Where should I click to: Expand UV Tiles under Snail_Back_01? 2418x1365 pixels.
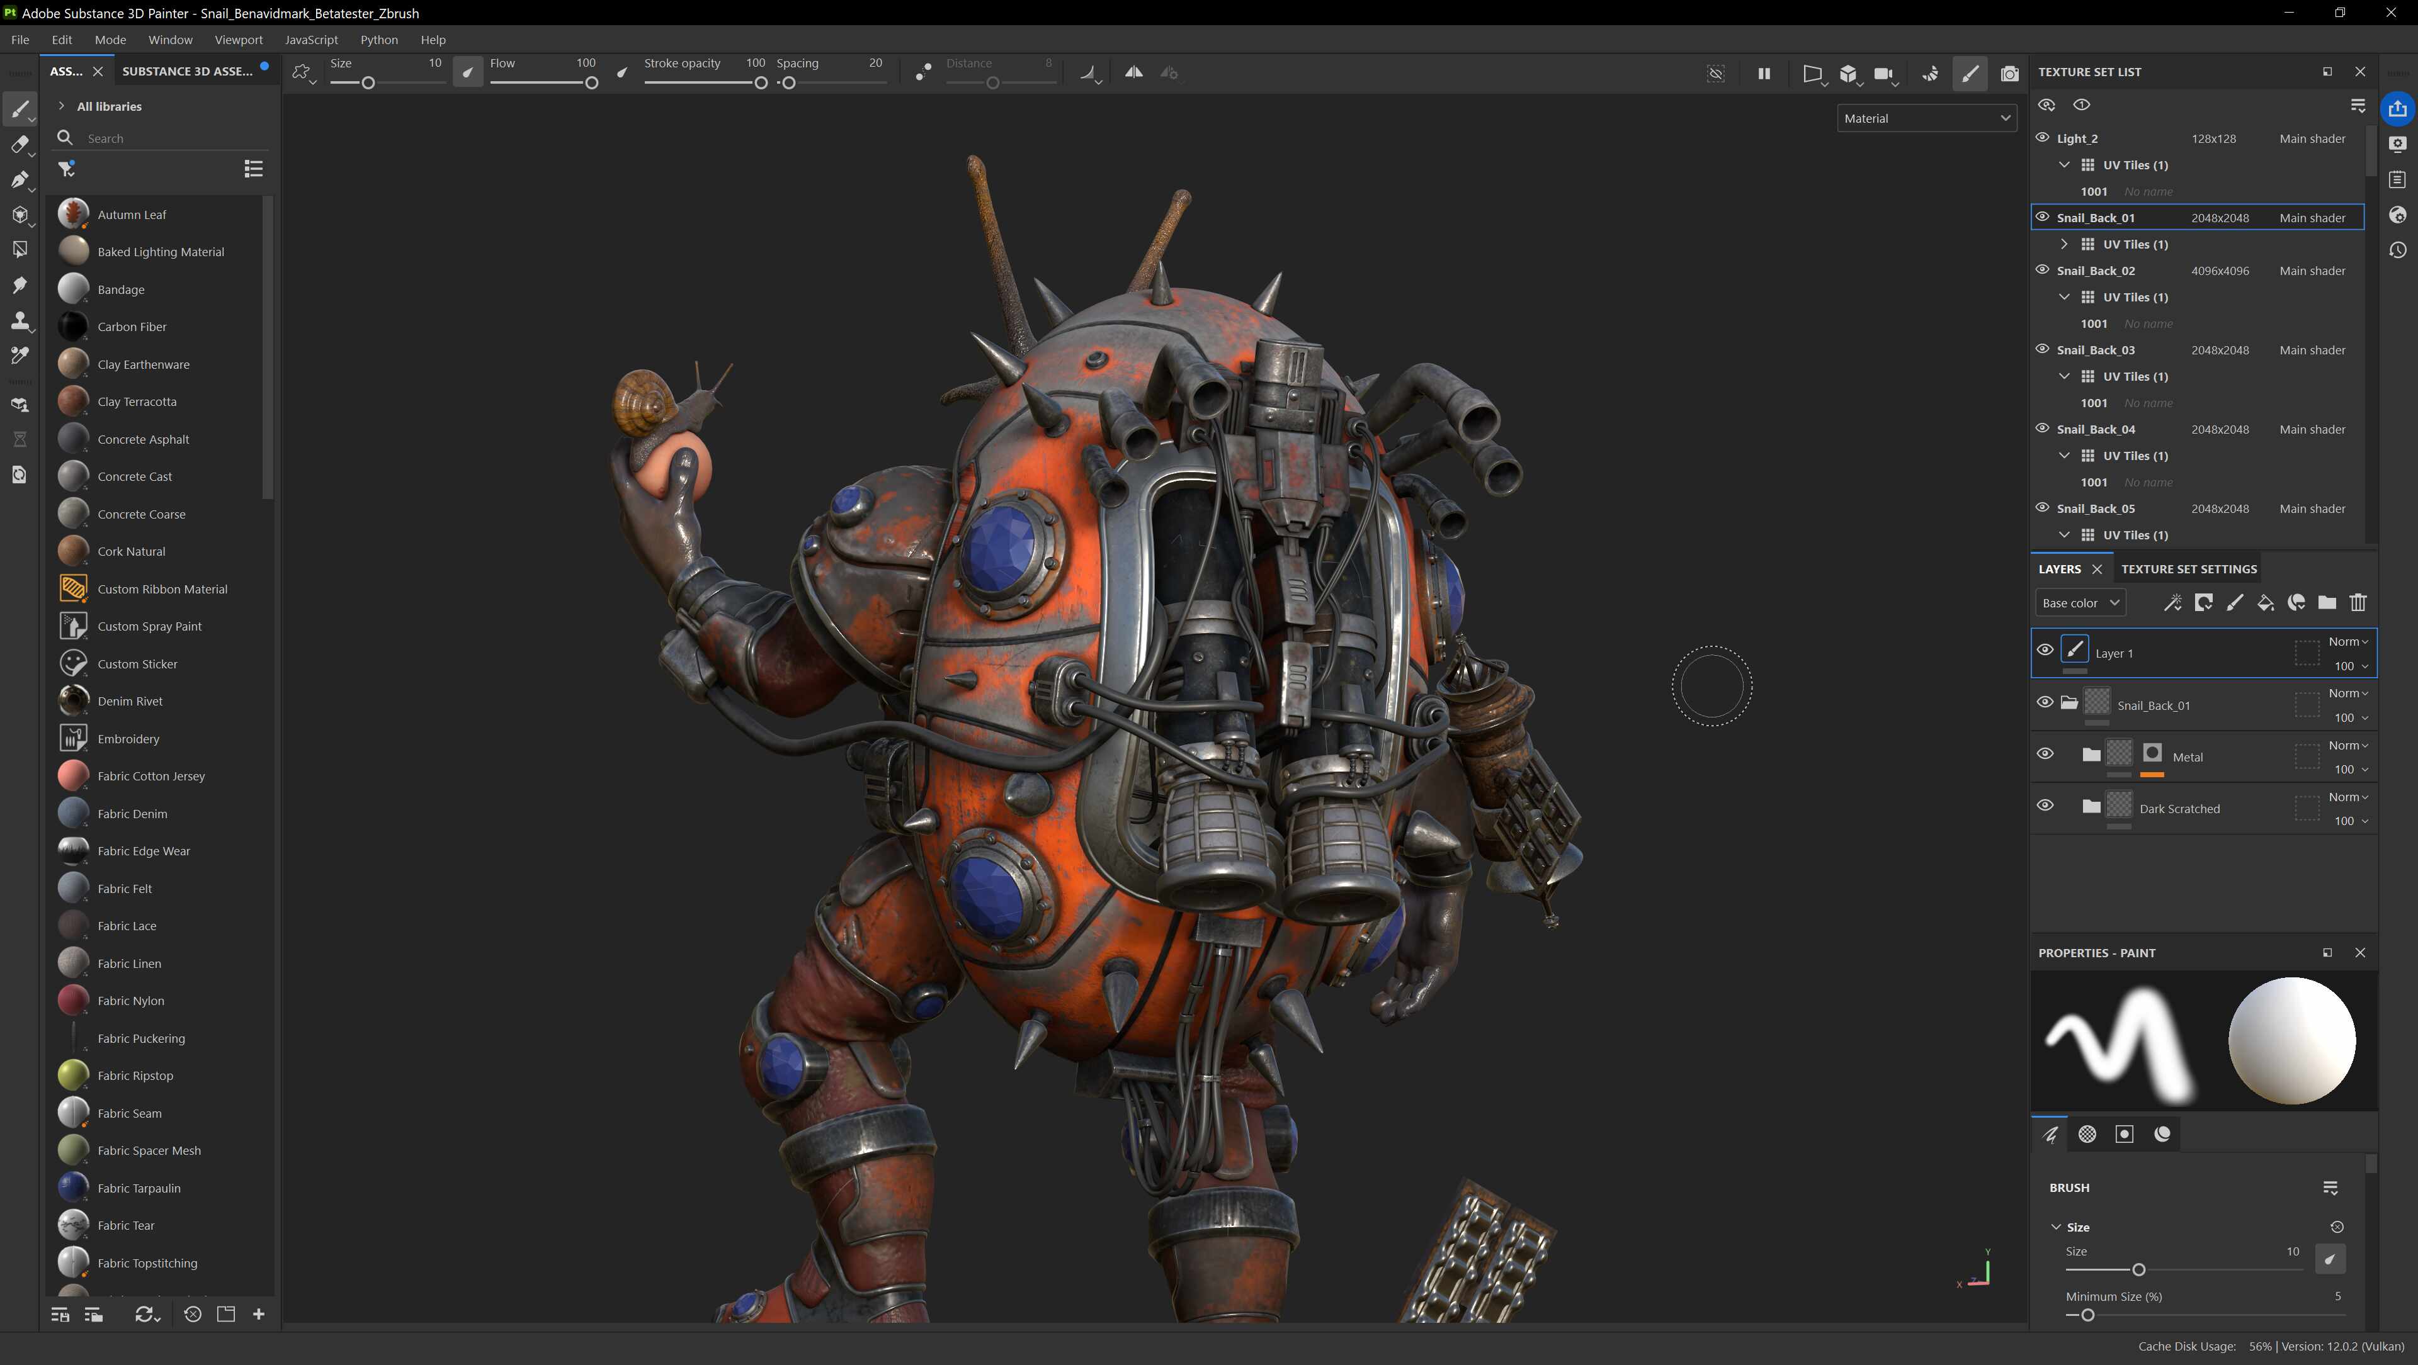2064,244
